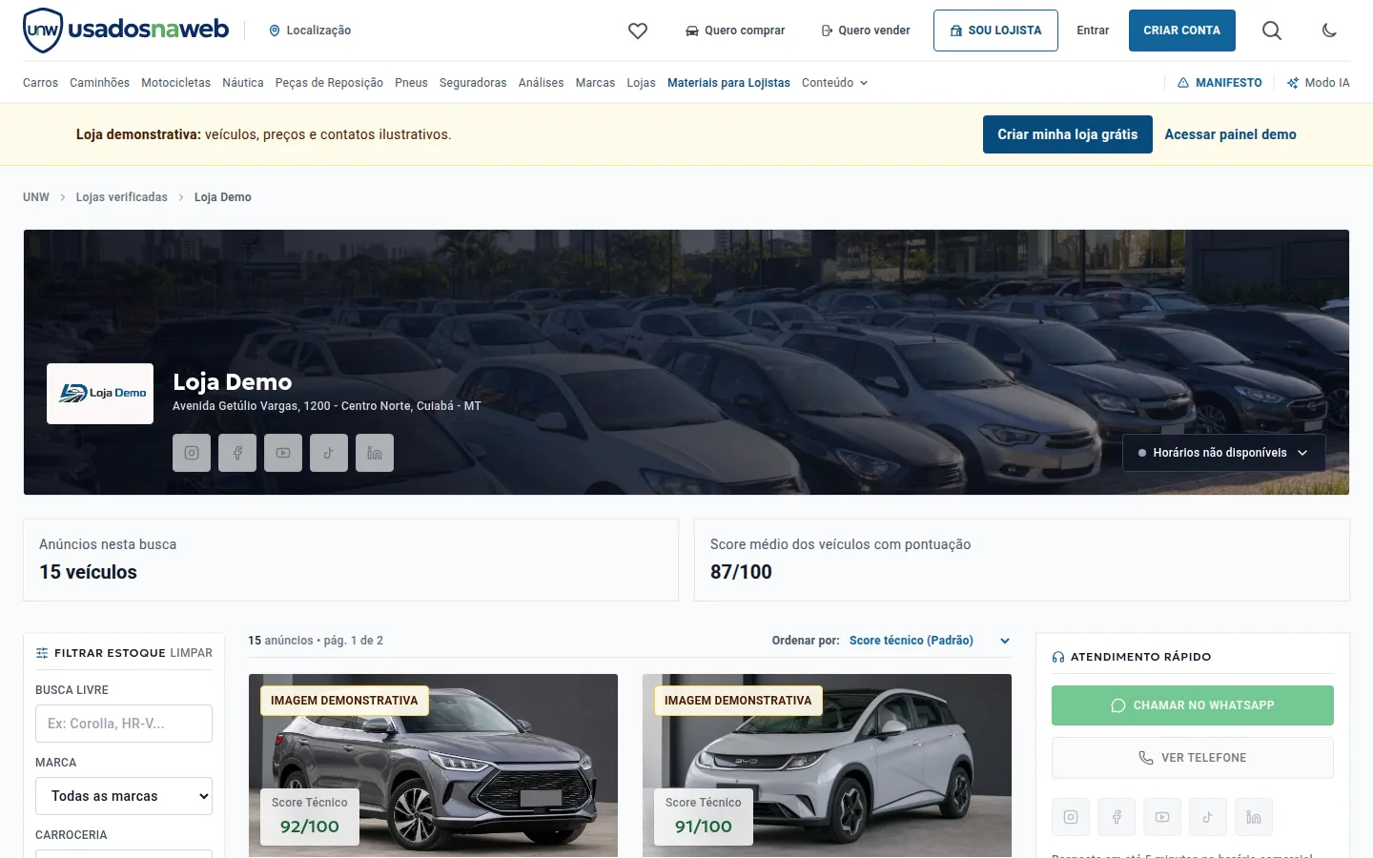Expand the Conteúdo menu
Viewport: 1373px width, 858px height.
point(835,83)
